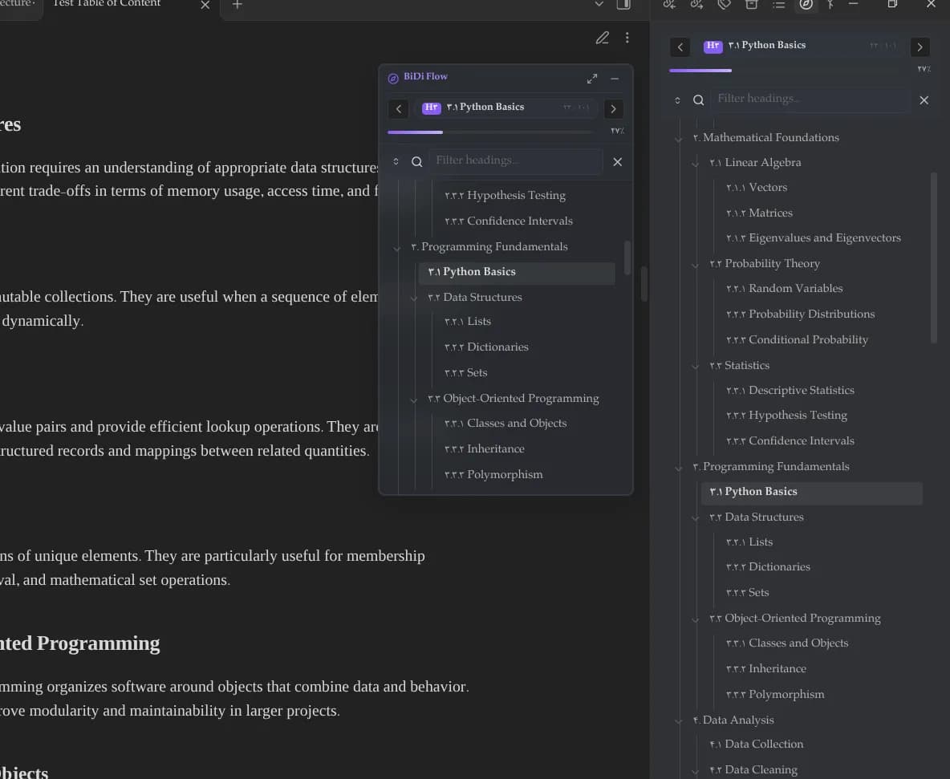Close the Test Table of Content tab
The width and height of the screenshot is (950, 779).
205,5
